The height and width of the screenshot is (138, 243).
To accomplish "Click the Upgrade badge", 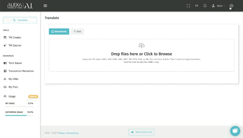I will point(33,97).
